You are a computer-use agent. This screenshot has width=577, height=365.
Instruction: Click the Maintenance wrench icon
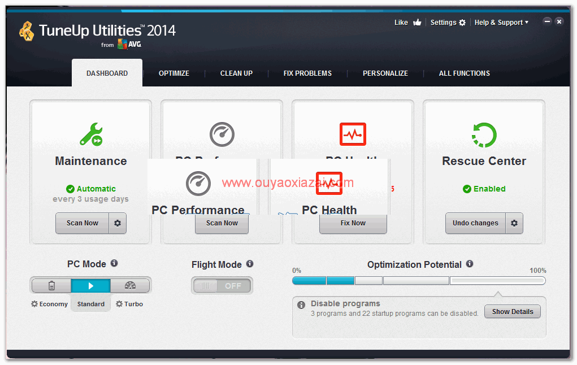(91, 134)
